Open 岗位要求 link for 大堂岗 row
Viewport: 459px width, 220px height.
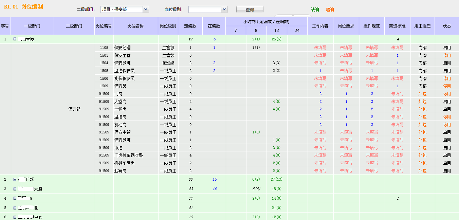click(x=346, y=102)
